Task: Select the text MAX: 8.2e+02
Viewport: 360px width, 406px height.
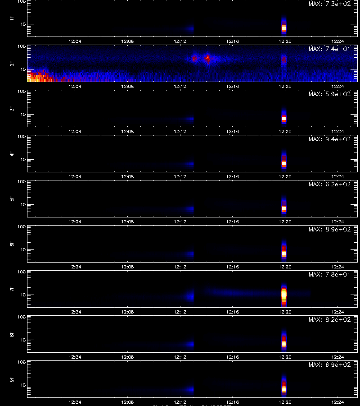Action: (x=329, y=319)
